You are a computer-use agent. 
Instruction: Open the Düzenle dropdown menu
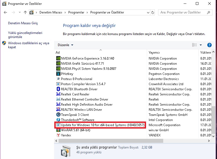(x=65, y=45)
